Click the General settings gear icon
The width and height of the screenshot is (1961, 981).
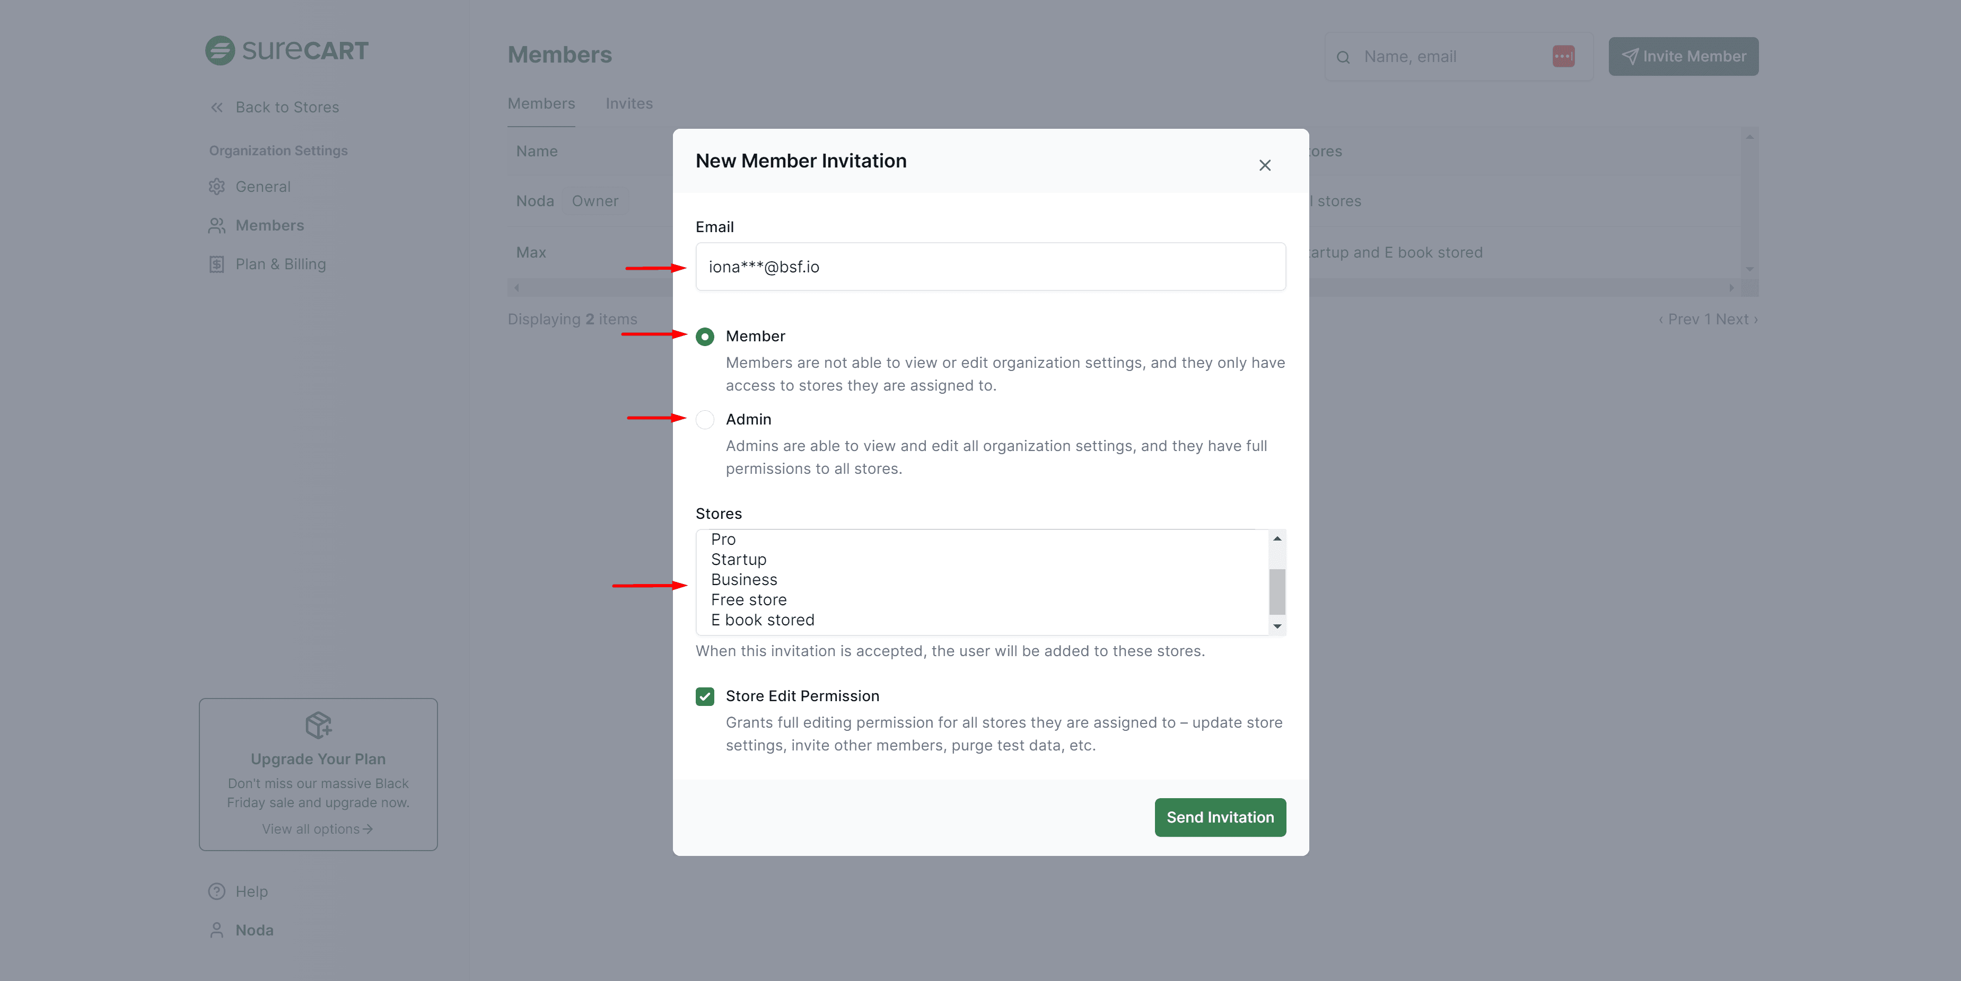click(217, 187)
